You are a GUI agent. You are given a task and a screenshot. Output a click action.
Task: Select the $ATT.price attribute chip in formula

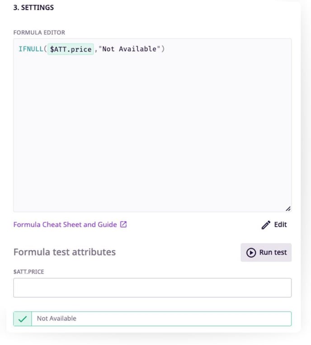(x=71, y=49)
